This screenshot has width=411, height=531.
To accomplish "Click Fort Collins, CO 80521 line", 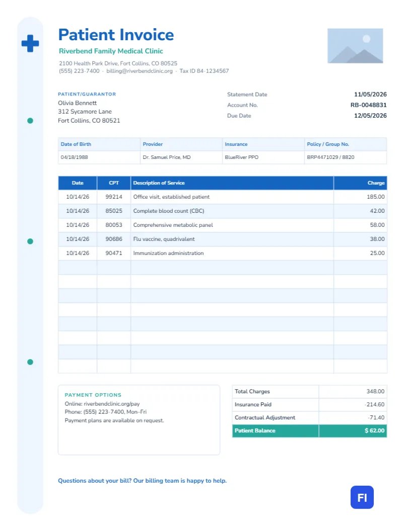I will coord(89,121).
